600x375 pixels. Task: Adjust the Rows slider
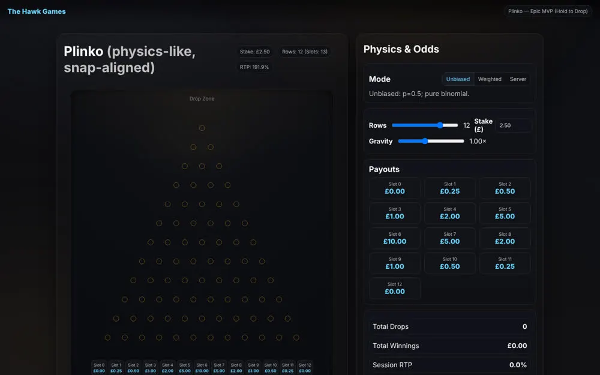coord(425,125)
